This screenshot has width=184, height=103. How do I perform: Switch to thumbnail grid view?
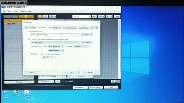click(x=40, y=16)
